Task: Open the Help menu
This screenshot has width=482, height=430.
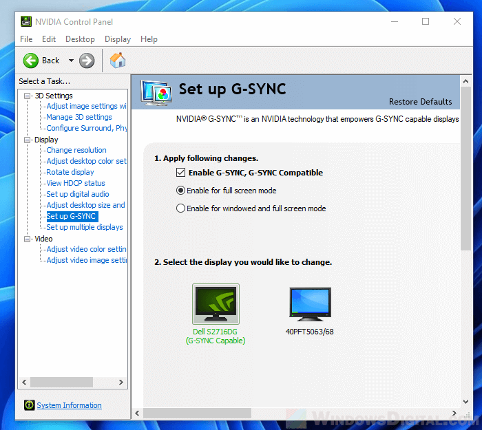Action: pos(149,39)
